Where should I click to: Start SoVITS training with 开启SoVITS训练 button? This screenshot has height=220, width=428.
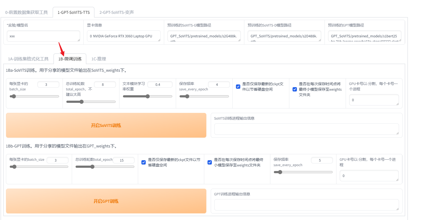106,125
